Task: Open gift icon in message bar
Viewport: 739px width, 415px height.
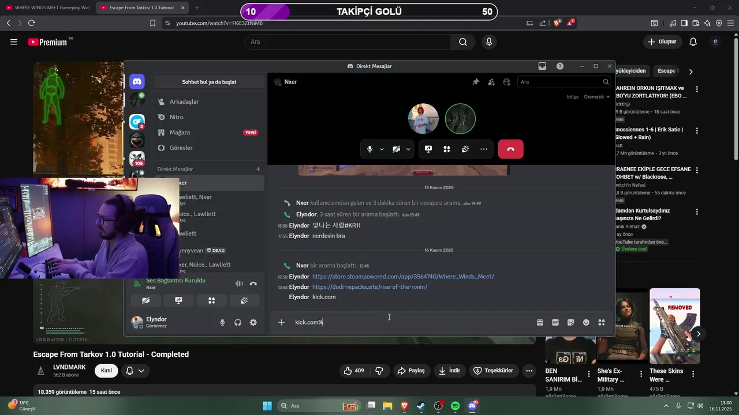Action: (540, 323)
